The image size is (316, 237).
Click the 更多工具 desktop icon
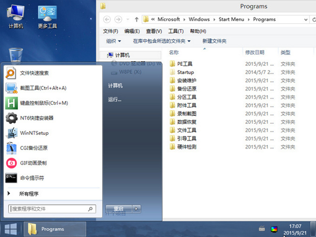[48, 16]
